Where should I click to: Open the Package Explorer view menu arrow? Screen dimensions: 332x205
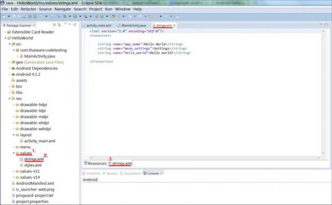click(x=65, y=24)
